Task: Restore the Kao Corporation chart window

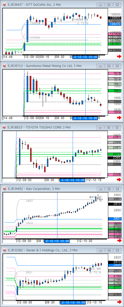Action: [109, 189]
